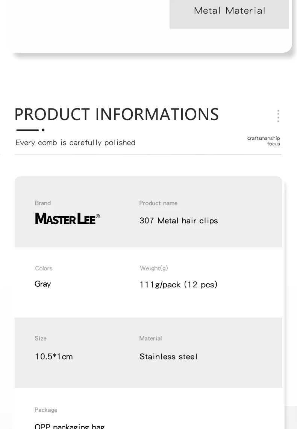297x429 pixels.
Task: Click the three vertical dots icon
Action: click(278, 116)
